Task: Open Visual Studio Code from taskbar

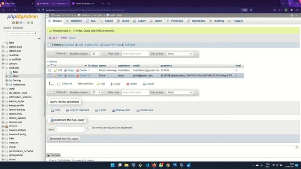Action: click(147, 165)
